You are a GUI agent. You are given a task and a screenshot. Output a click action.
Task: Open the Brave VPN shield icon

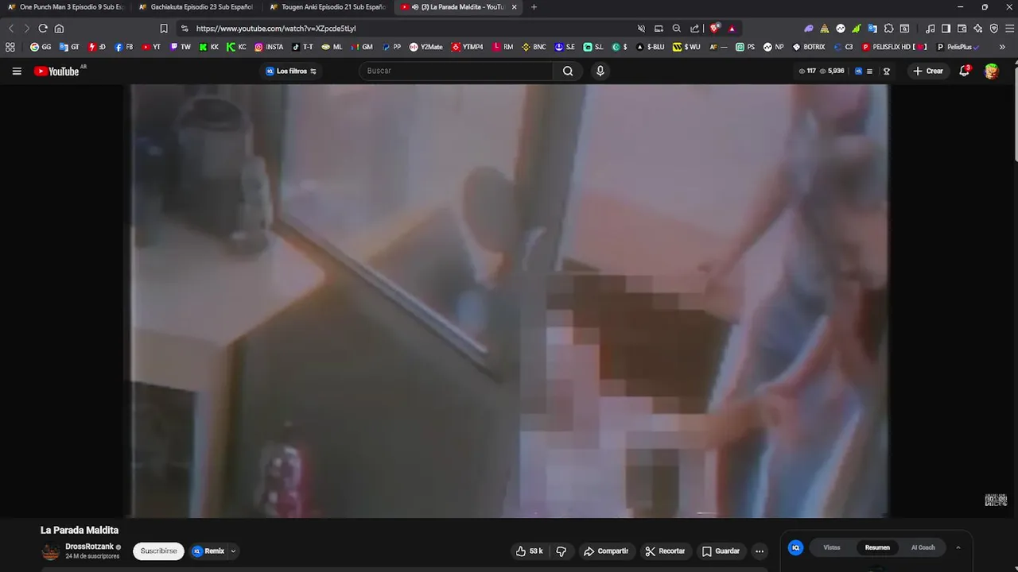pyautogui.click(x=993, y=28)
